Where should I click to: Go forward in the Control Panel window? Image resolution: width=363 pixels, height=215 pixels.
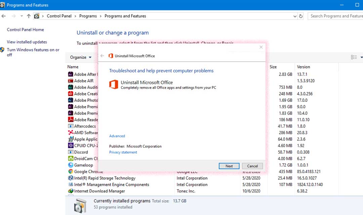point(14,16)
